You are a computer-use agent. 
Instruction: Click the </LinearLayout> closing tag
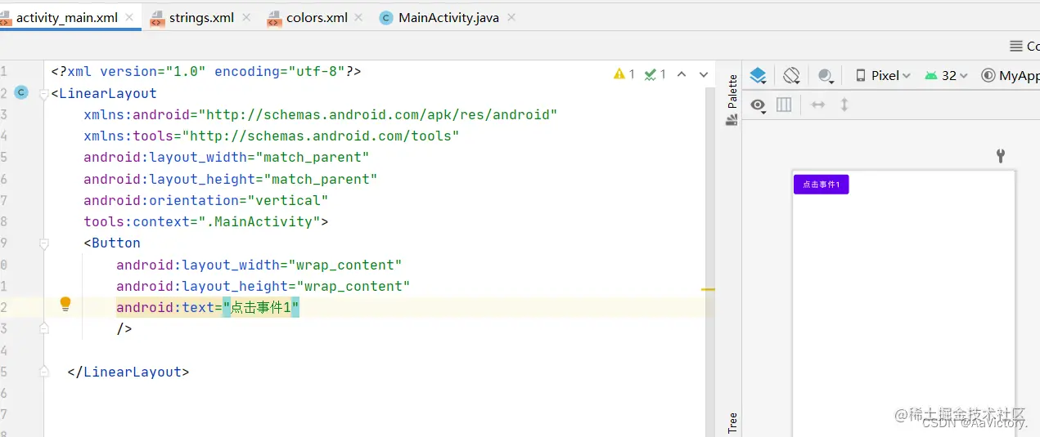128,372
